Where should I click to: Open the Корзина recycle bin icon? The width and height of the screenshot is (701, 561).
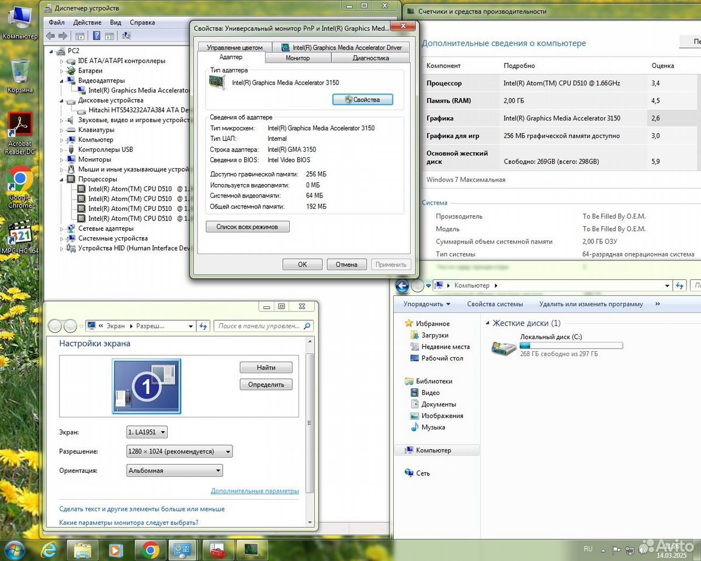tap(20, 76)
